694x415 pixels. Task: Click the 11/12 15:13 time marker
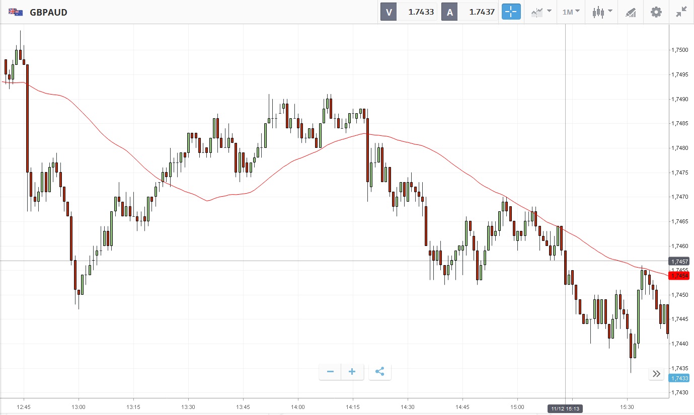coord(565,409)
